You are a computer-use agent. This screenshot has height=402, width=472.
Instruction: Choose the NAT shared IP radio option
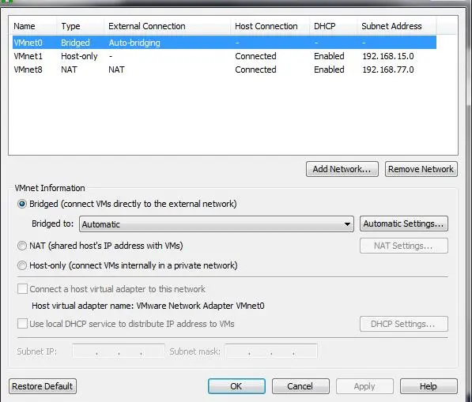point(22,246)
